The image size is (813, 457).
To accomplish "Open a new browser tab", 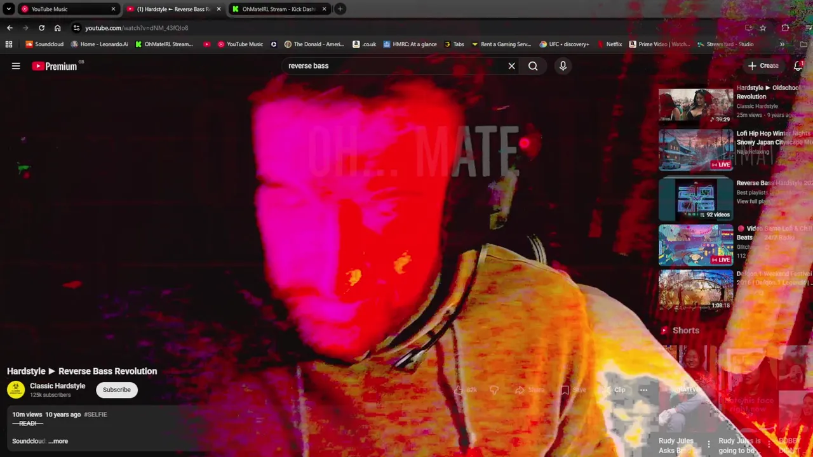I will pyautogui.click(x=340, y=9).
